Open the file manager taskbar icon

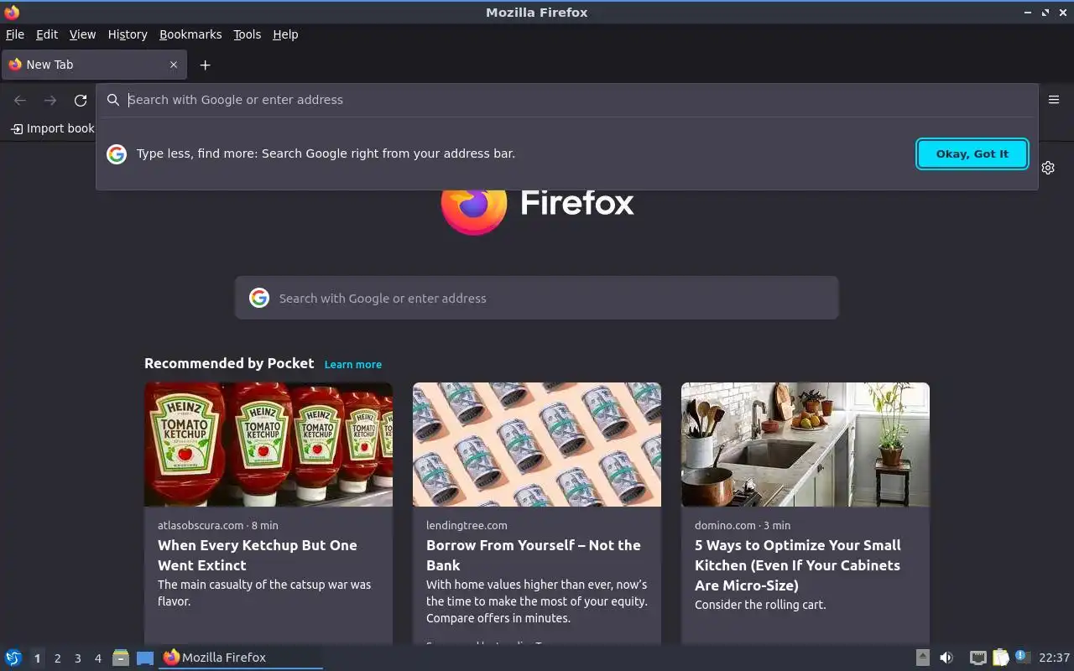tap(121, 658)
